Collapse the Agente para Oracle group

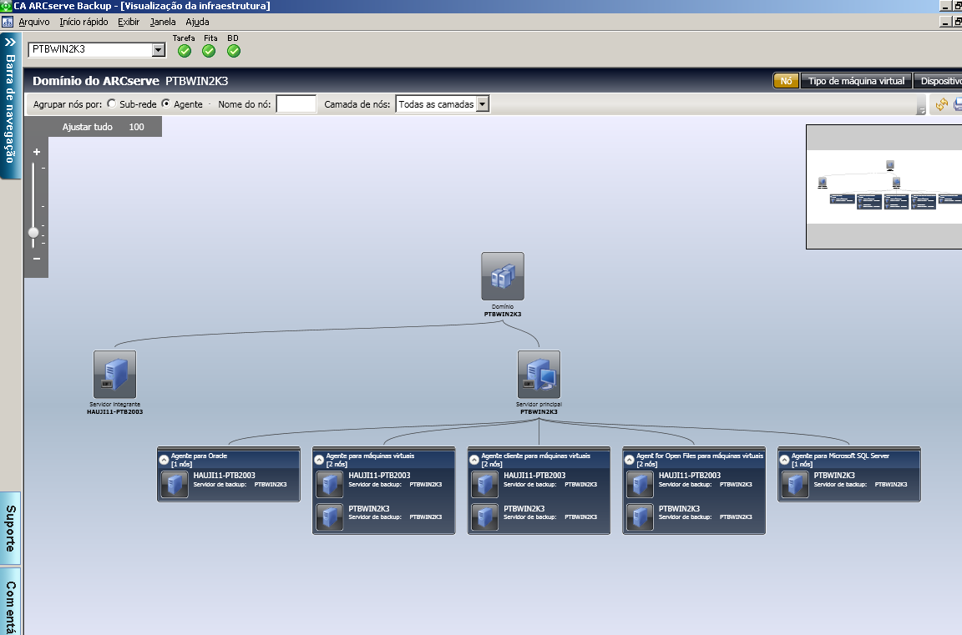tap(164, 460)
